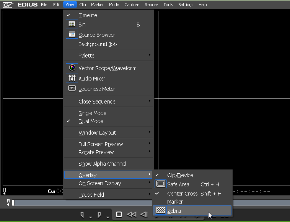Click the Rewind playback button
This screenshot has width=290, height=222.
(131, 214)
